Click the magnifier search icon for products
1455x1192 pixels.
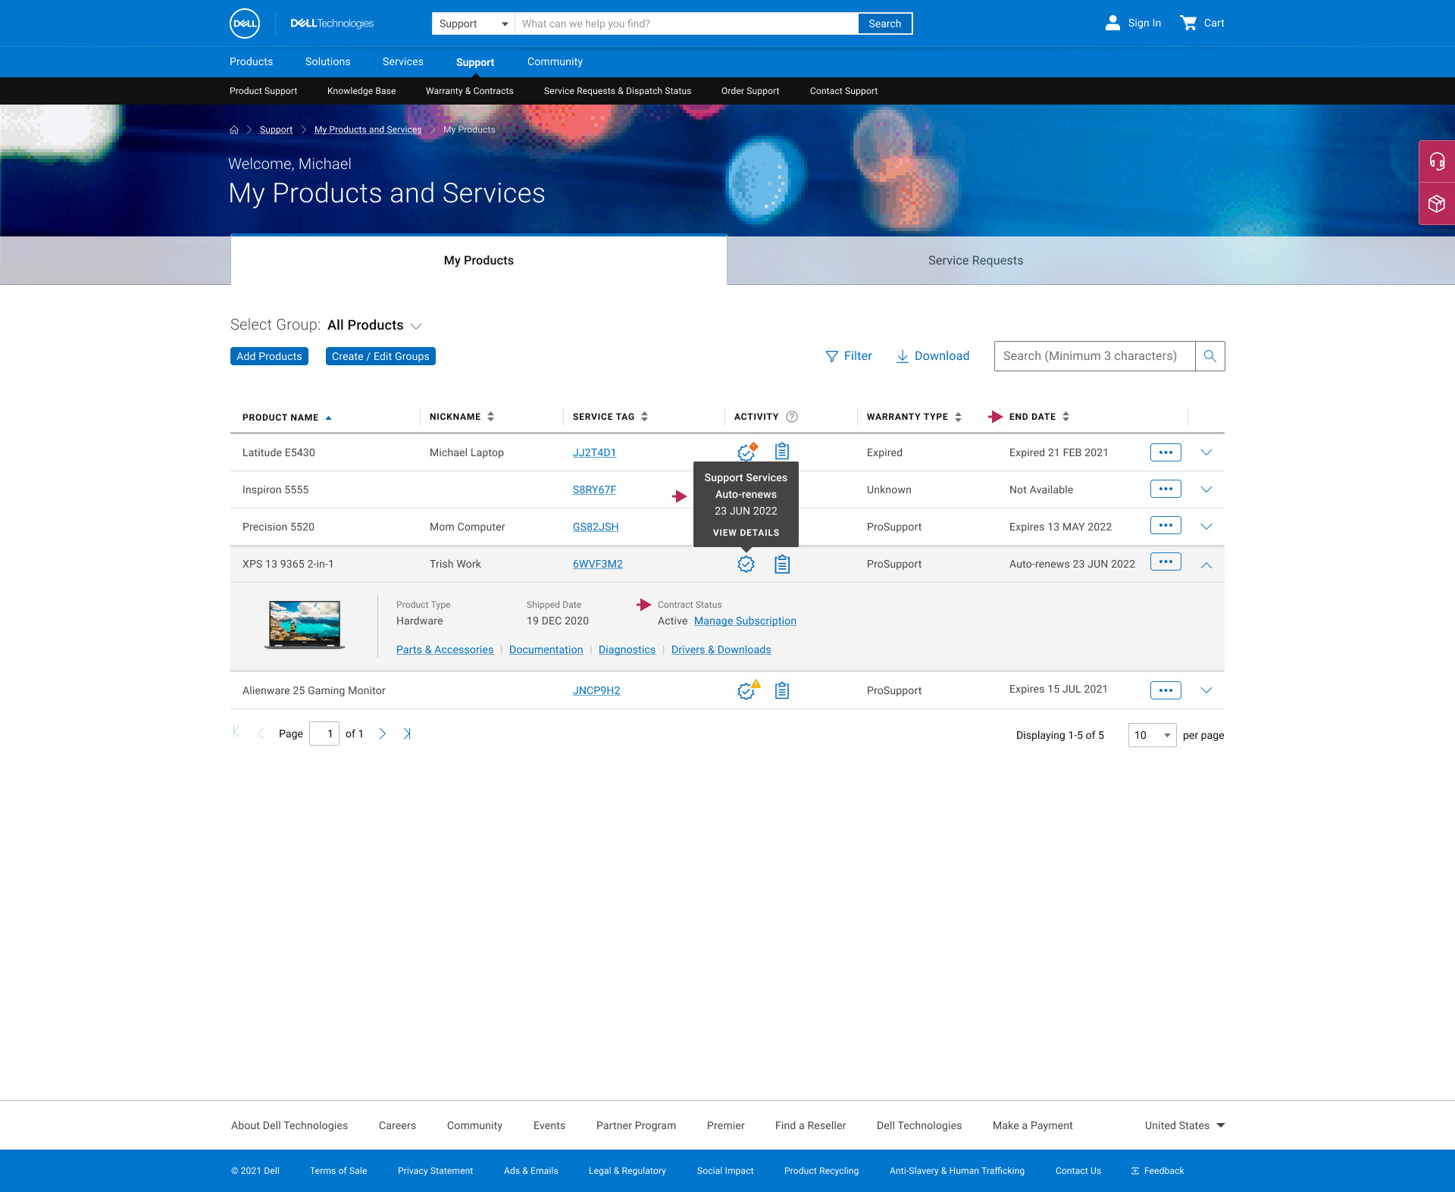[x=1210, y=356]
